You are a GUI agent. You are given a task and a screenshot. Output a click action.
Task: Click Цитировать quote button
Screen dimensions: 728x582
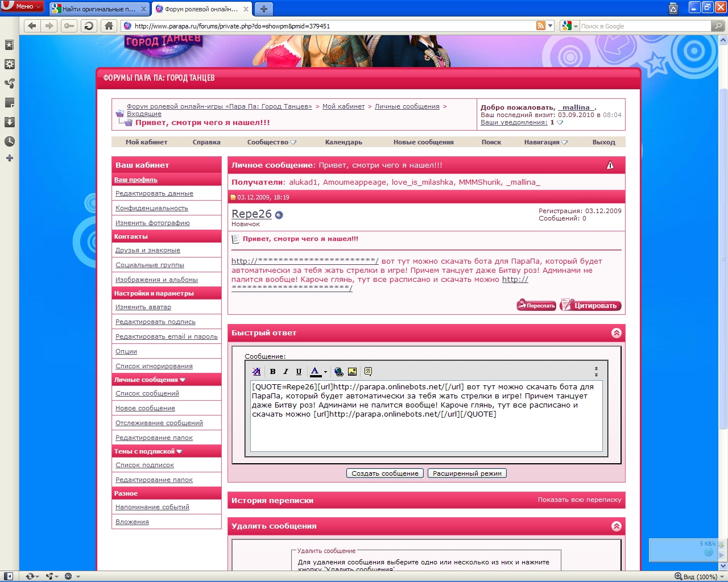pyautogui.click(x=590, y=305)
